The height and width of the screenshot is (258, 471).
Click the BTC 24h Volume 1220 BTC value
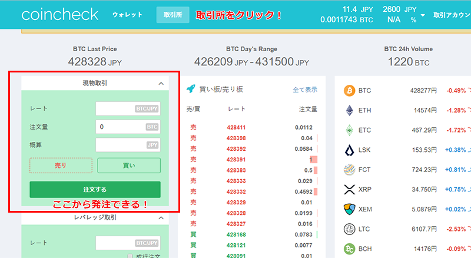coord(409,62)
